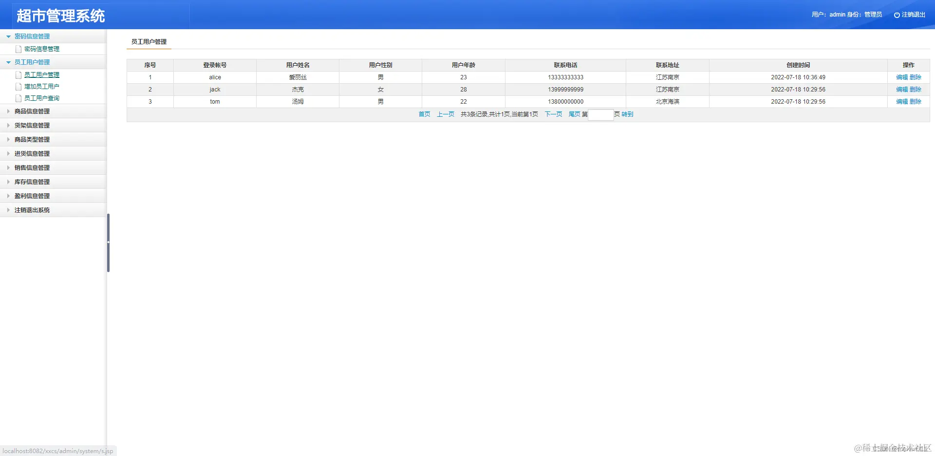Click the header text 用户: admin 身份: 管理员
Image resolution: width=935 pixels, height=456 pixels.
click(847, 15)
